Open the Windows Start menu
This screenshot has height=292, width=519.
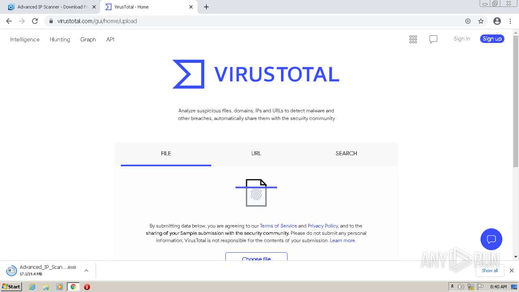click(x=12, y=286)
